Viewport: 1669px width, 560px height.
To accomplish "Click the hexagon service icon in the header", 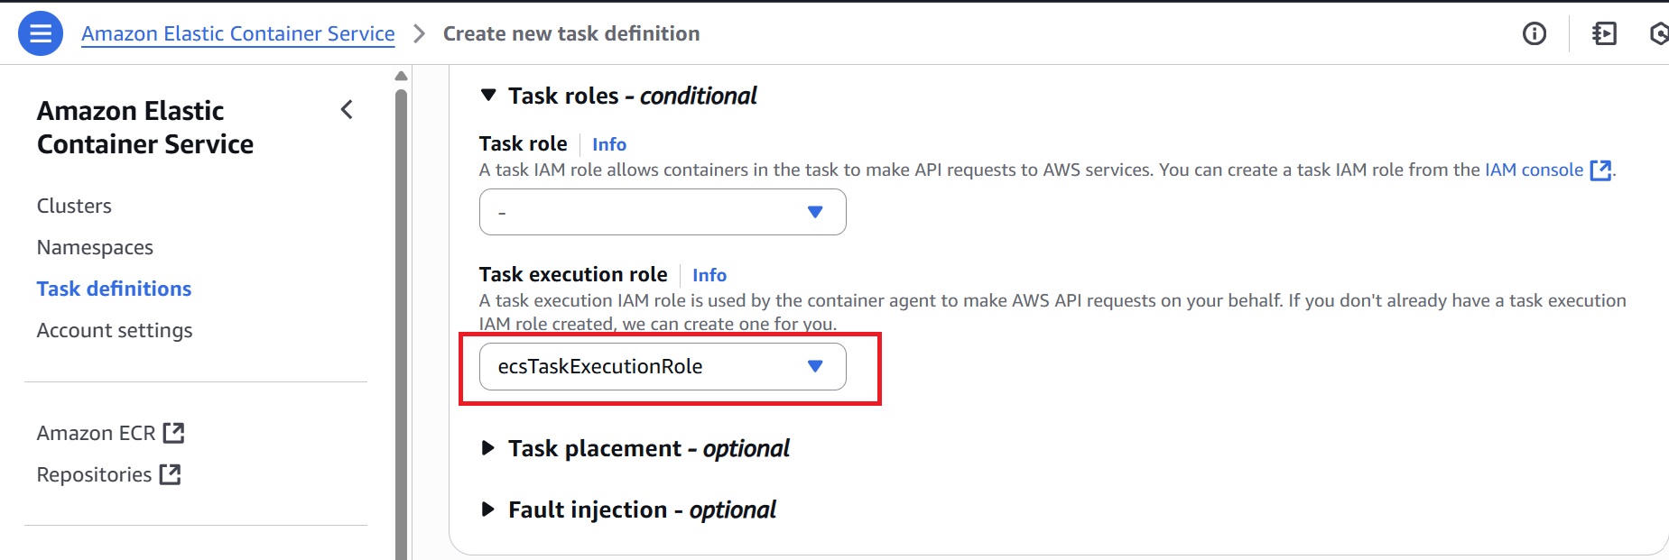I will (x=1661, y=32).
